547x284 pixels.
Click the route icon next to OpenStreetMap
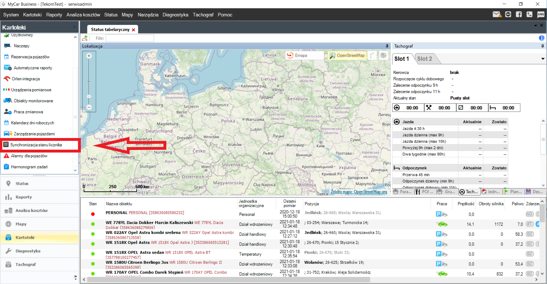pyautogui.click(x=372, y=55)
